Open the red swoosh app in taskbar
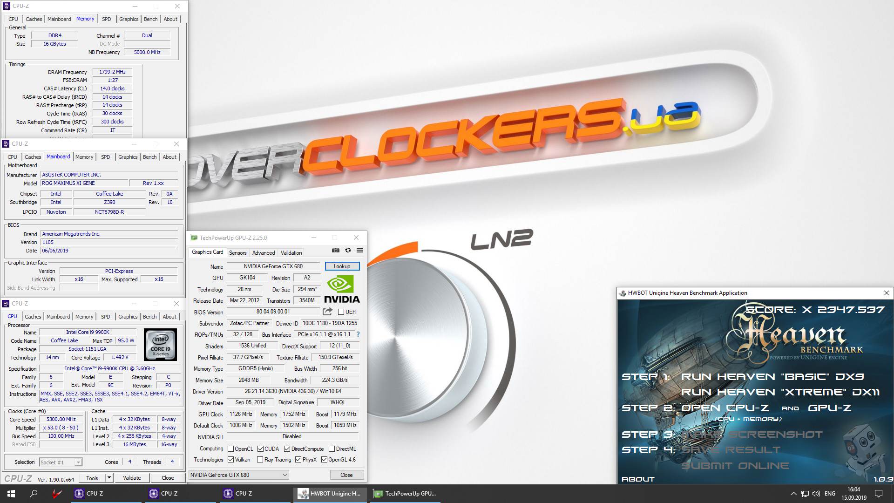894x503 pixels. [56, 494]
